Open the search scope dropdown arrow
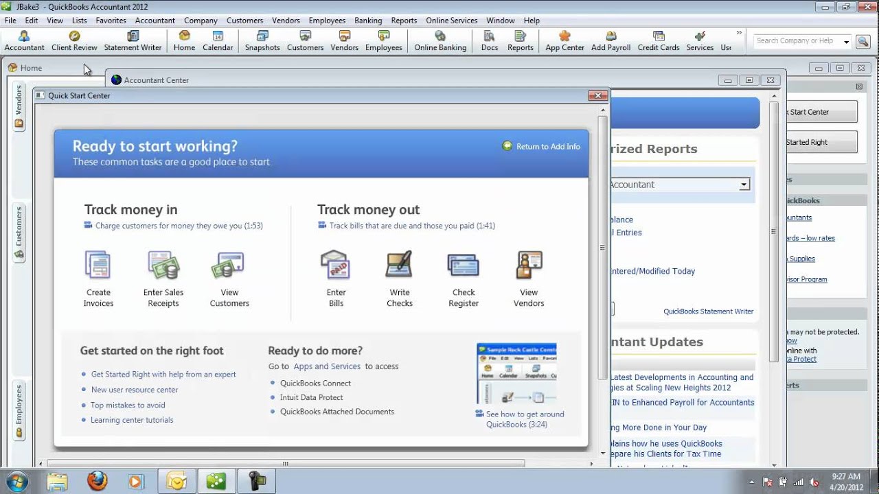 pos(846,42)
